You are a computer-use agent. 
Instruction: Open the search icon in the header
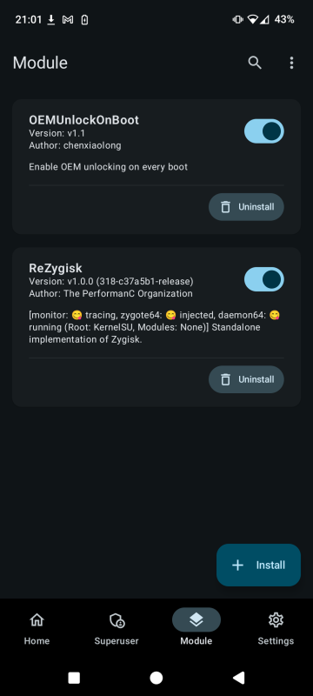(255, 63)
